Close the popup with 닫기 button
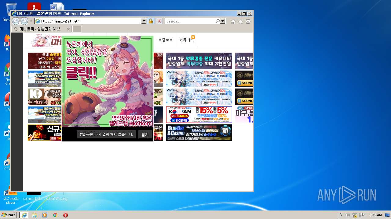 pyautogui.click(x=145, y=134)
